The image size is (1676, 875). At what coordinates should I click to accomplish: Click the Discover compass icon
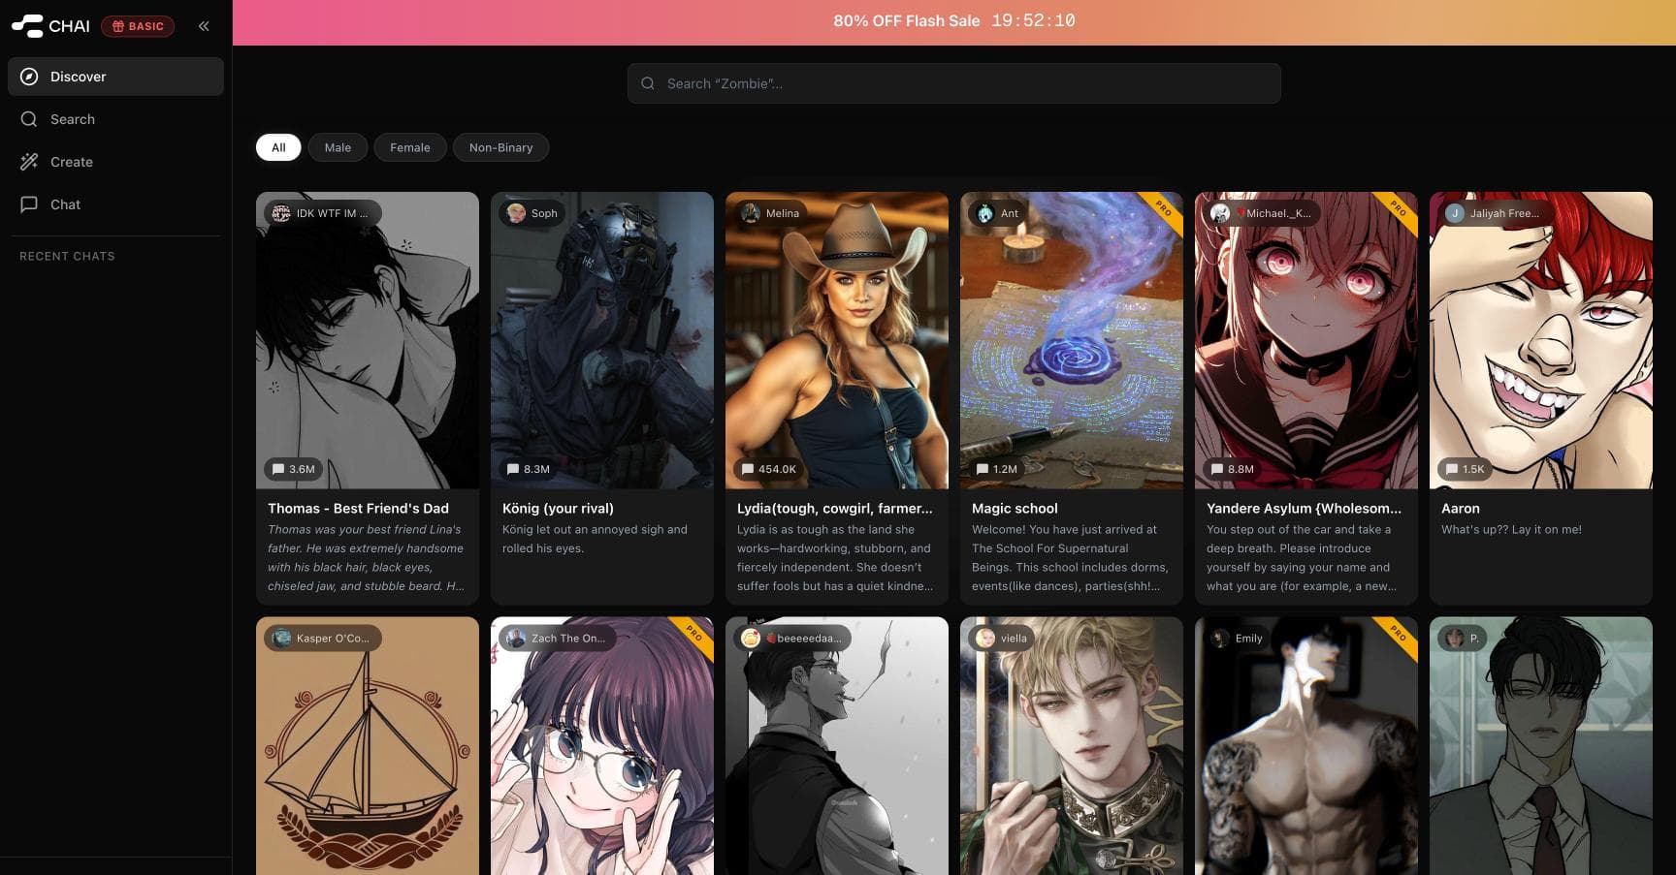coord(29,77)
